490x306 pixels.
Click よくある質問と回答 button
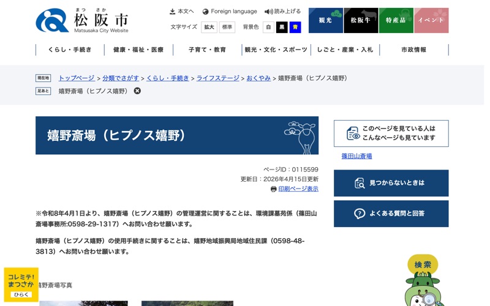[x=391, y=214]
